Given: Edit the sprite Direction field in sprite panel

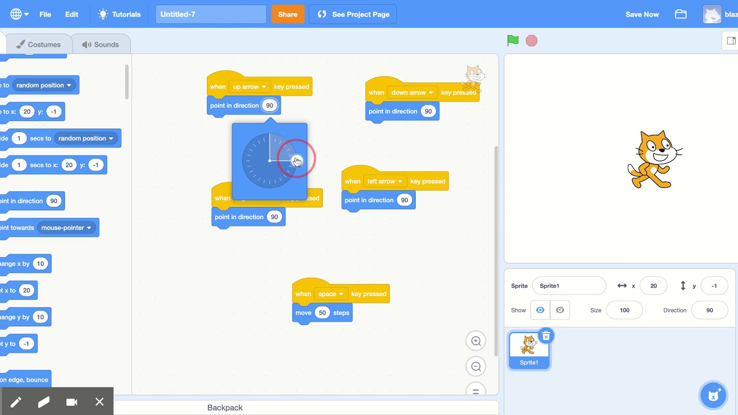Looking at the screenshot, I should tap(710, 310).
